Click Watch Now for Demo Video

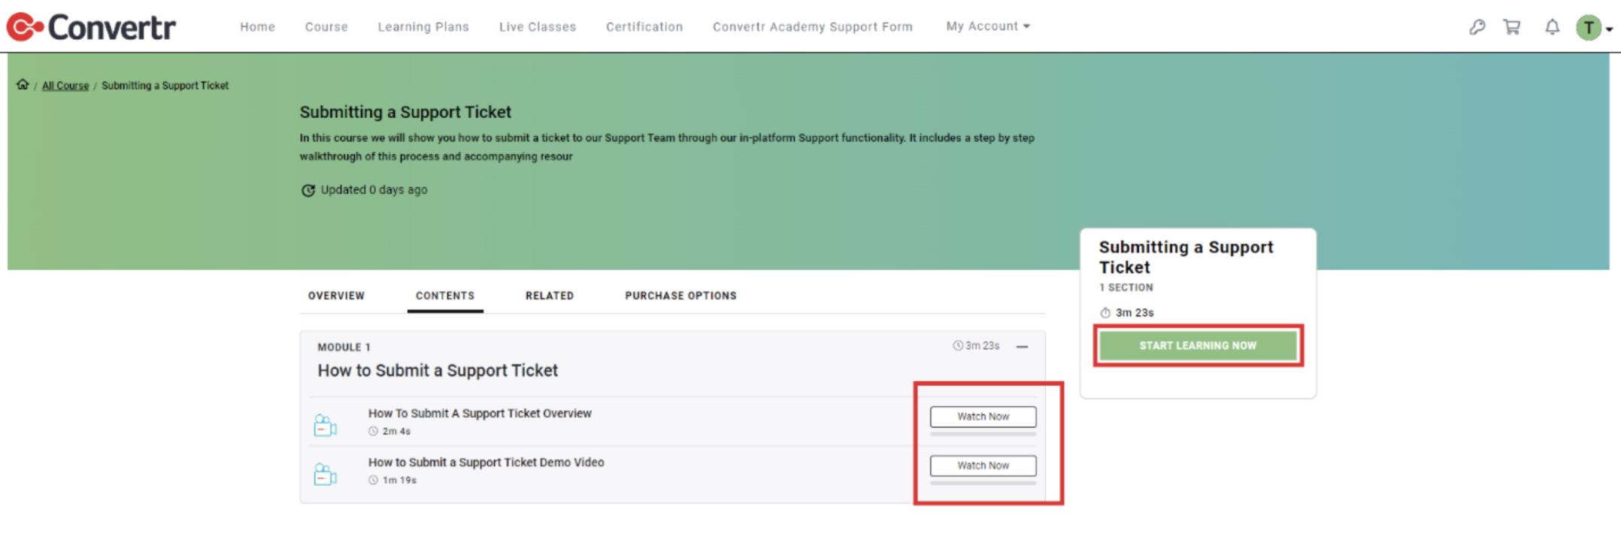coord(983,466)
